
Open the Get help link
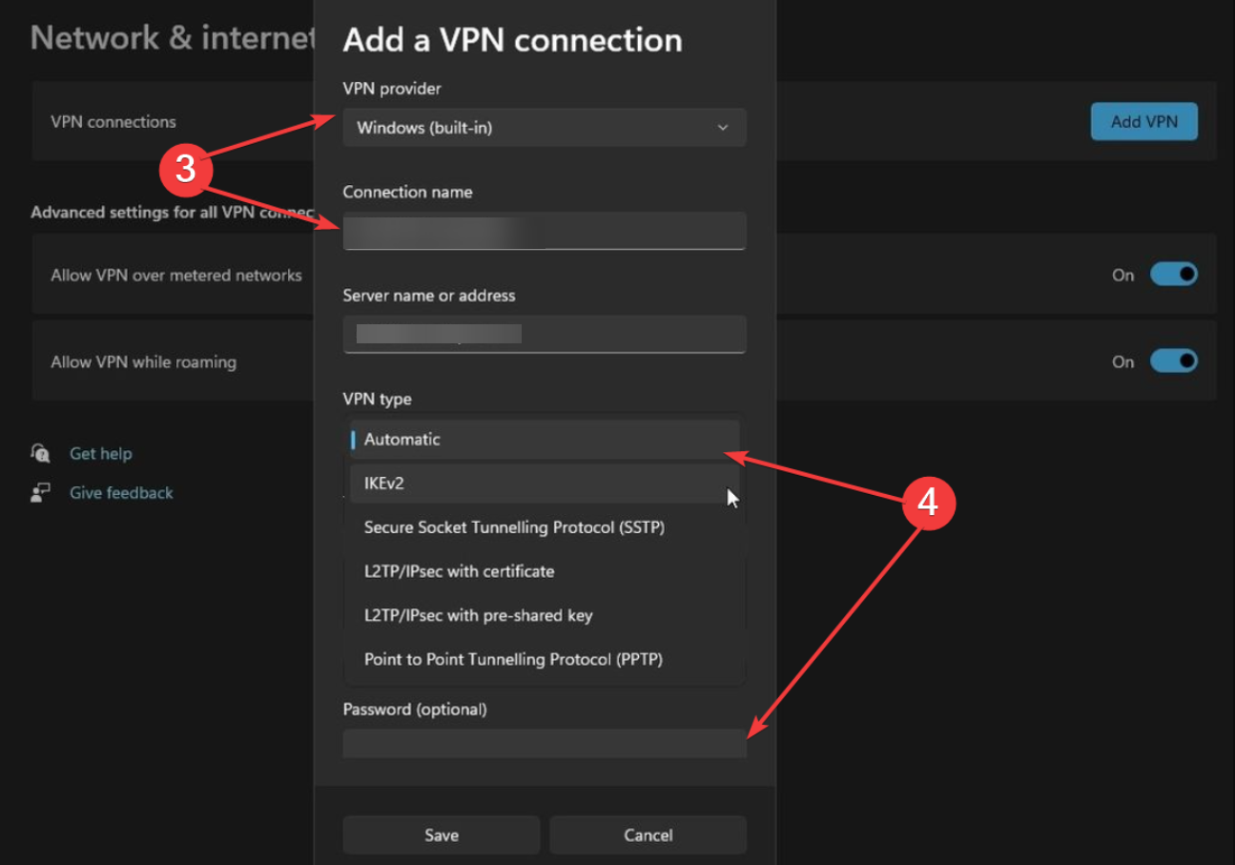tap(100, 453)
